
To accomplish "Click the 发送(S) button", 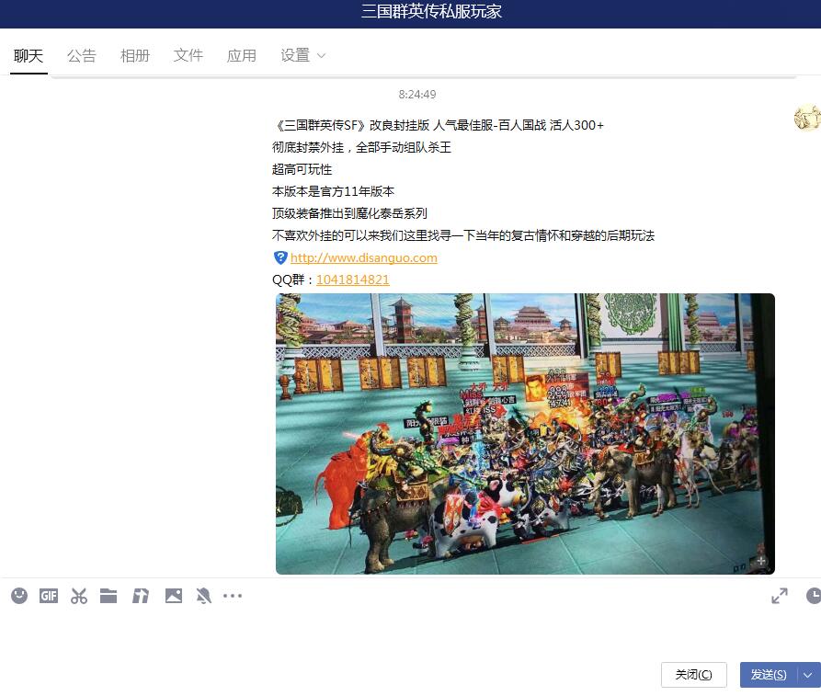I will click(769, 675).
